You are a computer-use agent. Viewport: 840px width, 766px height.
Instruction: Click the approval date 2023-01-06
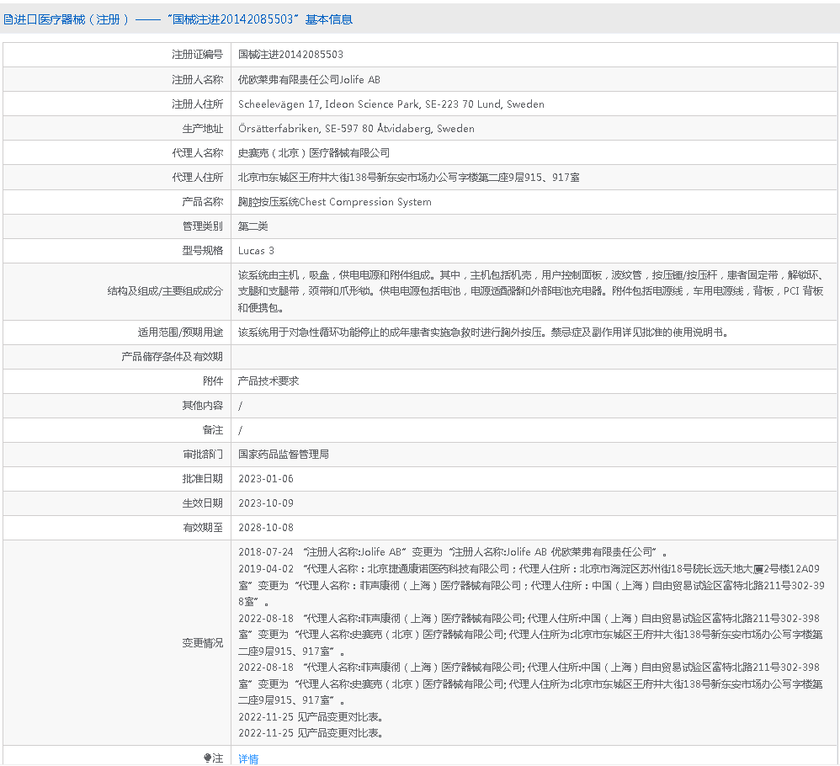pyautogui.click(x=265, y=478)
